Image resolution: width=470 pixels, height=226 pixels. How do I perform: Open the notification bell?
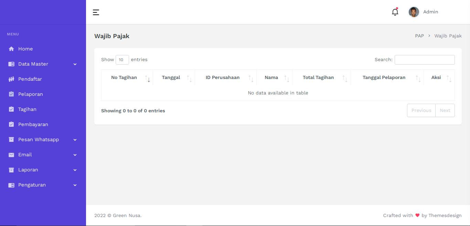click(x=395, y=12)
